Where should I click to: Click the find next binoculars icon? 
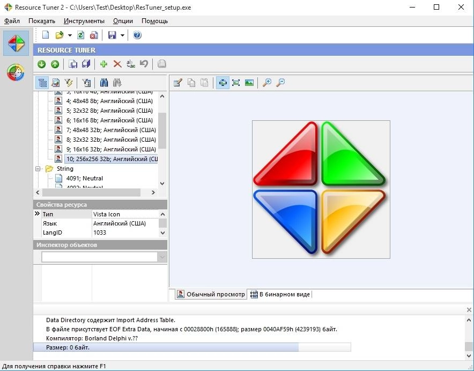117,83
